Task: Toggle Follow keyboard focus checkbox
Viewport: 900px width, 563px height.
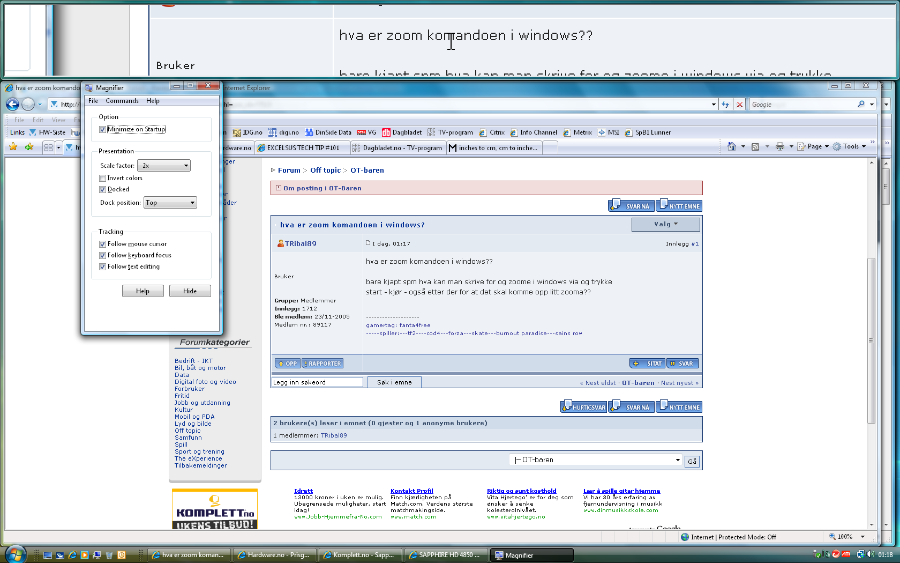Action: pyautogui.click(x=102, y=255)
